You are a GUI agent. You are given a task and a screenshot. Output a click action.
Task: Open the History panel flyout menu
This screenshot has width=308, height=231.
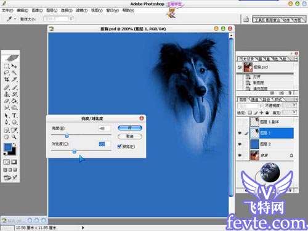pos(296,59)
